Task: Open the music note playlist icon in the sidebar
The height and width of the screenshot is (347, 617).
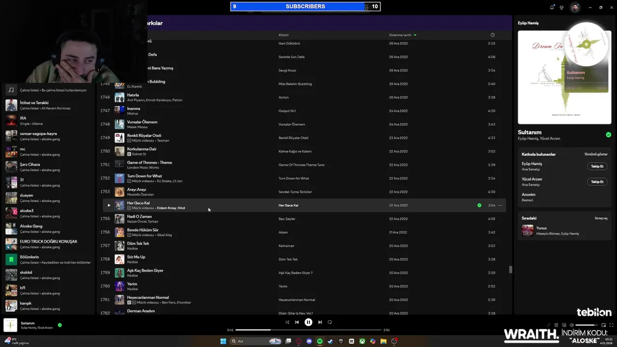Action: click(x=11, y=90)
